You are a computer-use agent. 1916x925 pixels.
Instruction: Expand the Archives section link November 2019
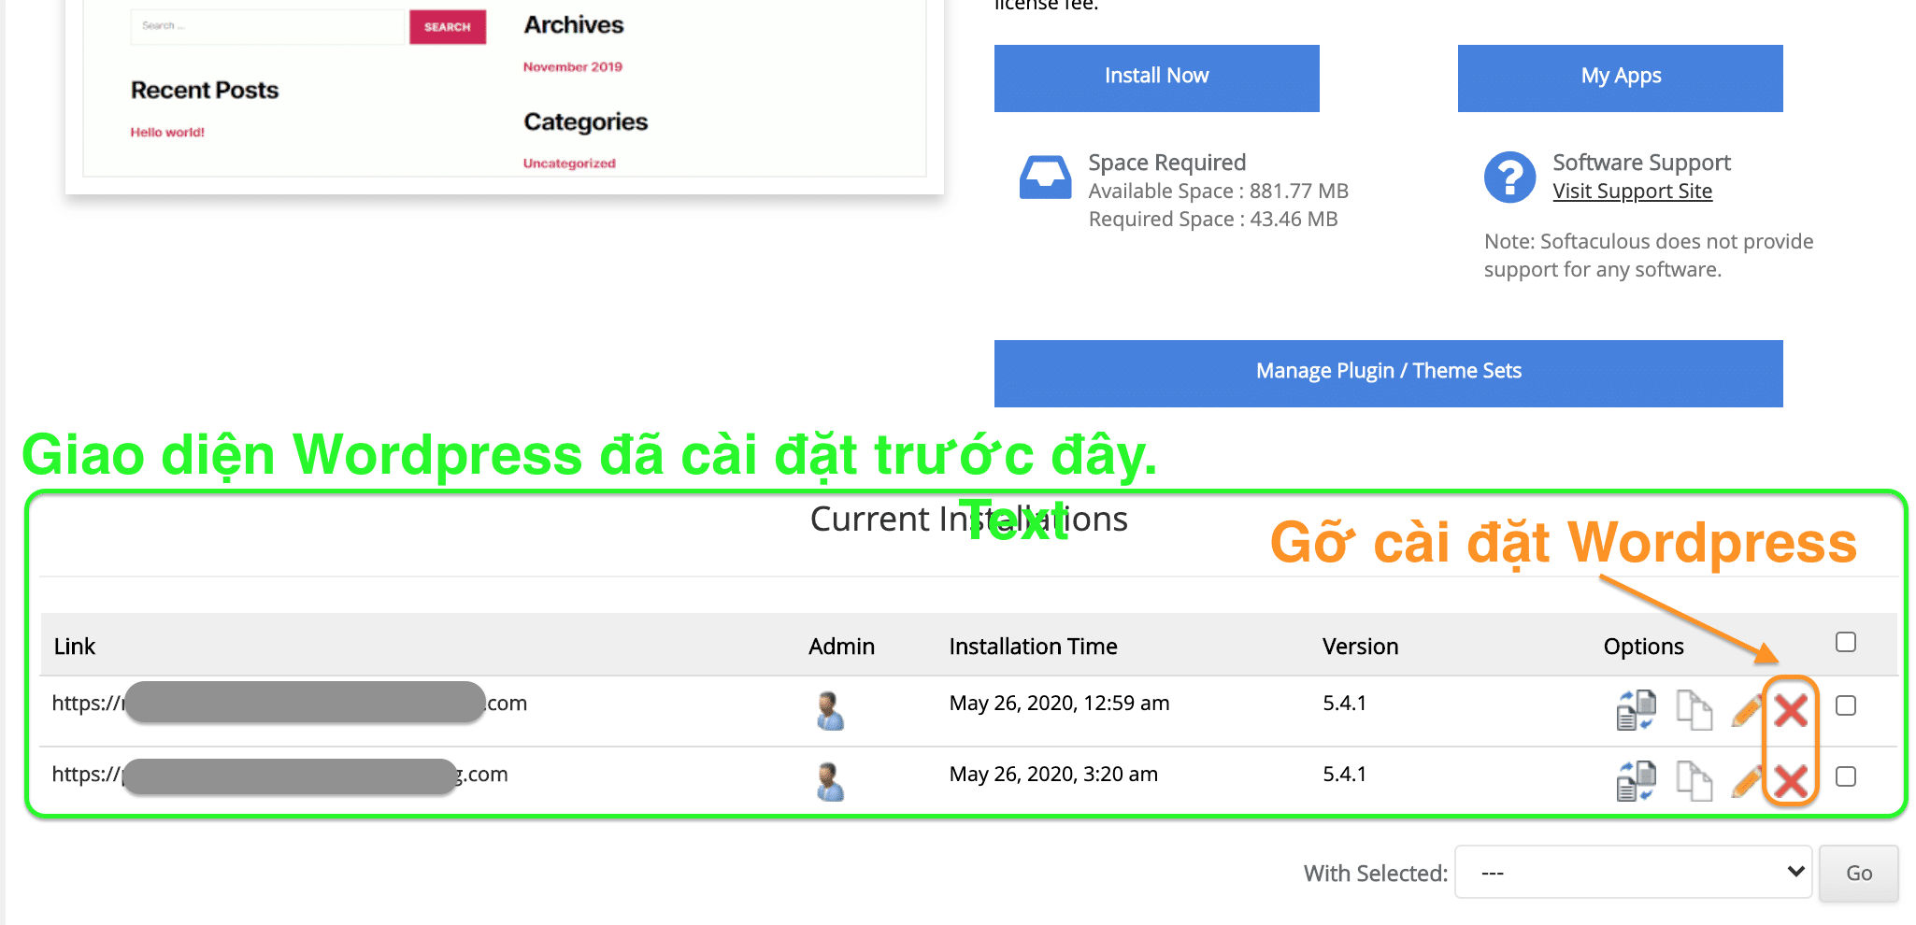pyautogui.click(x=573, y=66)
